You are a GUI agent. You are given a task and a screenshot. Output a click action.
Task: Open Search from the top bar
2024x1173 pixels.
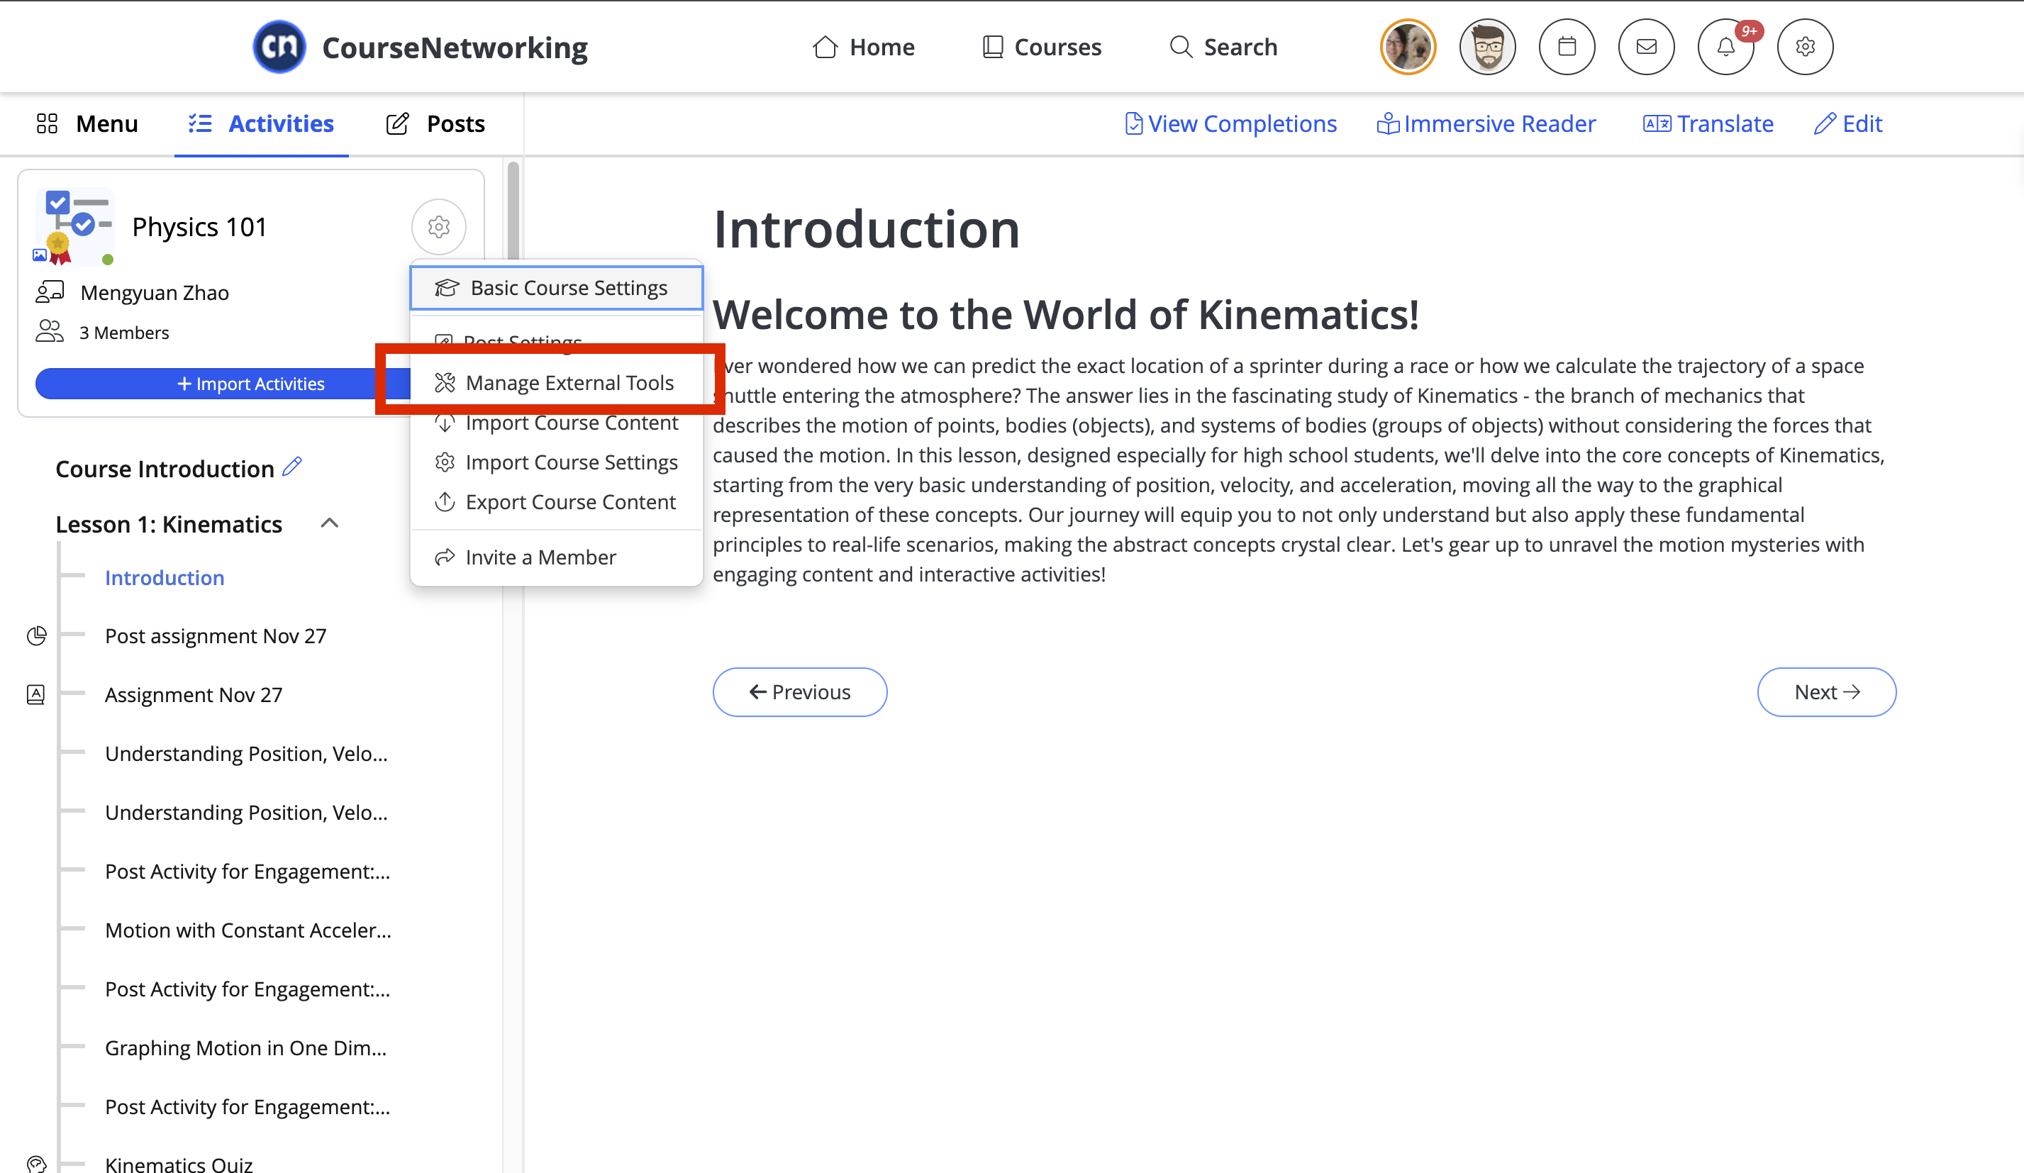pos(1223,47)
